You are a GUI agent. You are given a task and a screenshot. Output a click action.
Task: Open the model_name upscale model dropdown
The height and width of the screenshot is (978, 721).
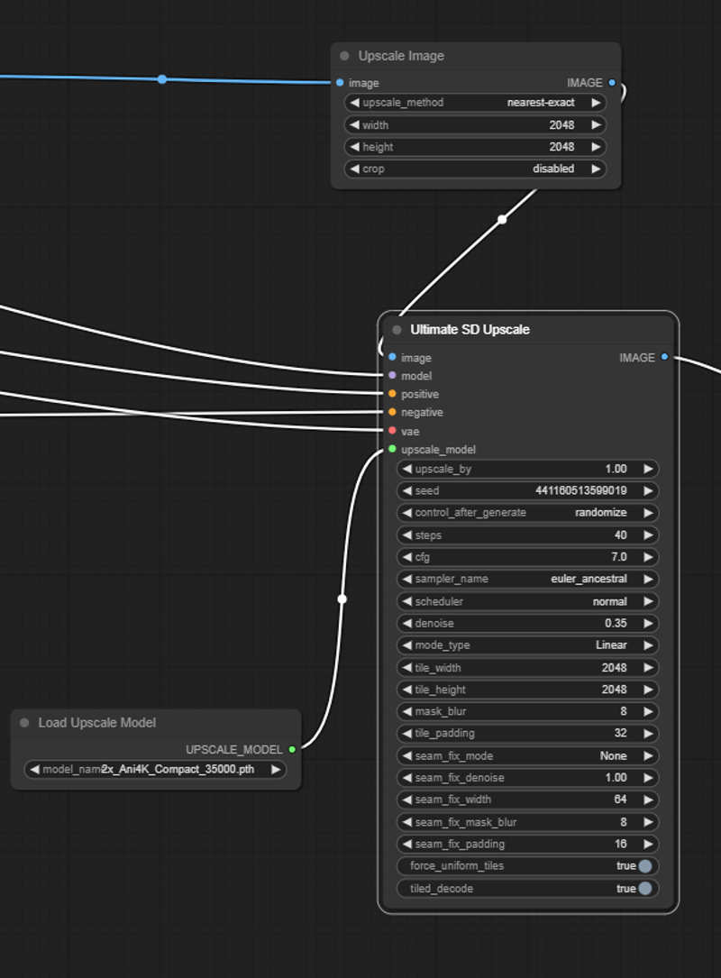pyautogui.click(x=154, y=770)
